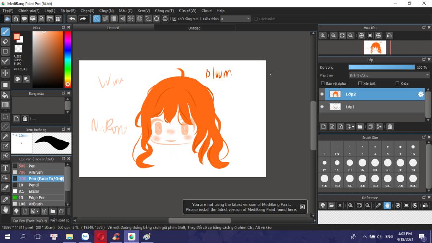Viewport: 432px width, 243px height.
Task: Click the Redo arrow in the toolbar
Action: click(83, 19)
